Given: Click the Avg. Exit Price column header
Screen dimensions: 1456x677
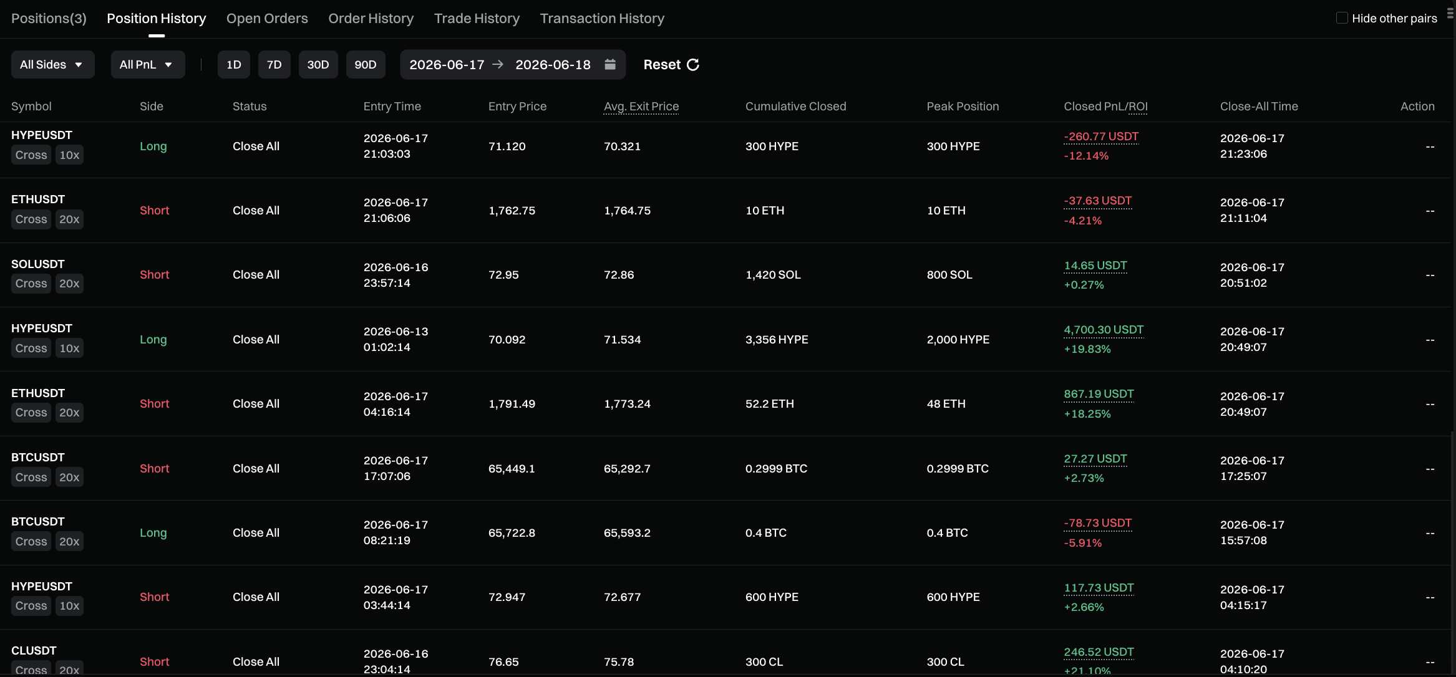Looking at the screenshot, I should (x=641, y=107).
